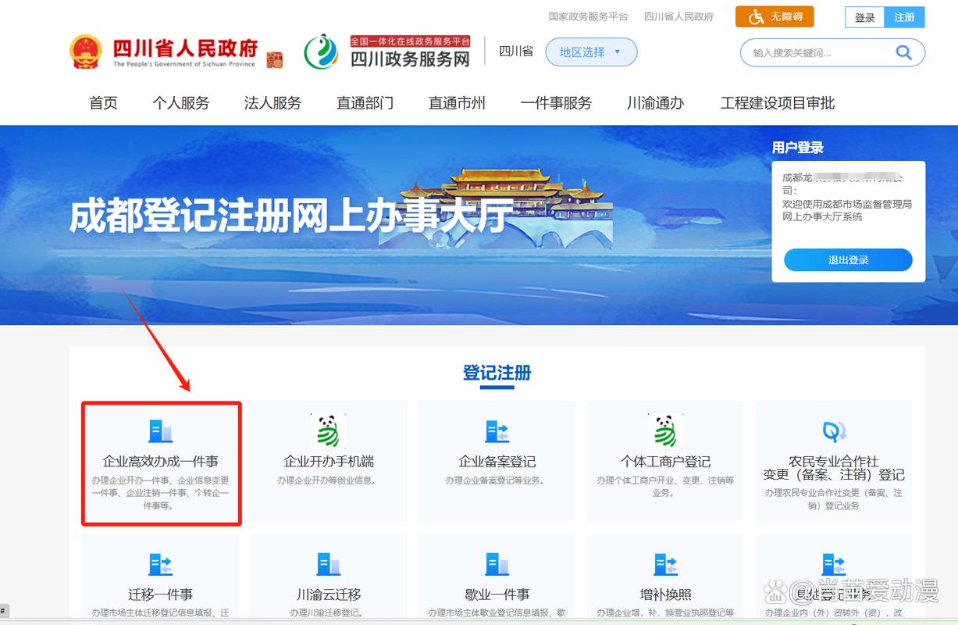Open the 国家政务服务平台 link
Screen dimensions: 958x625
(x=588, y=16)
